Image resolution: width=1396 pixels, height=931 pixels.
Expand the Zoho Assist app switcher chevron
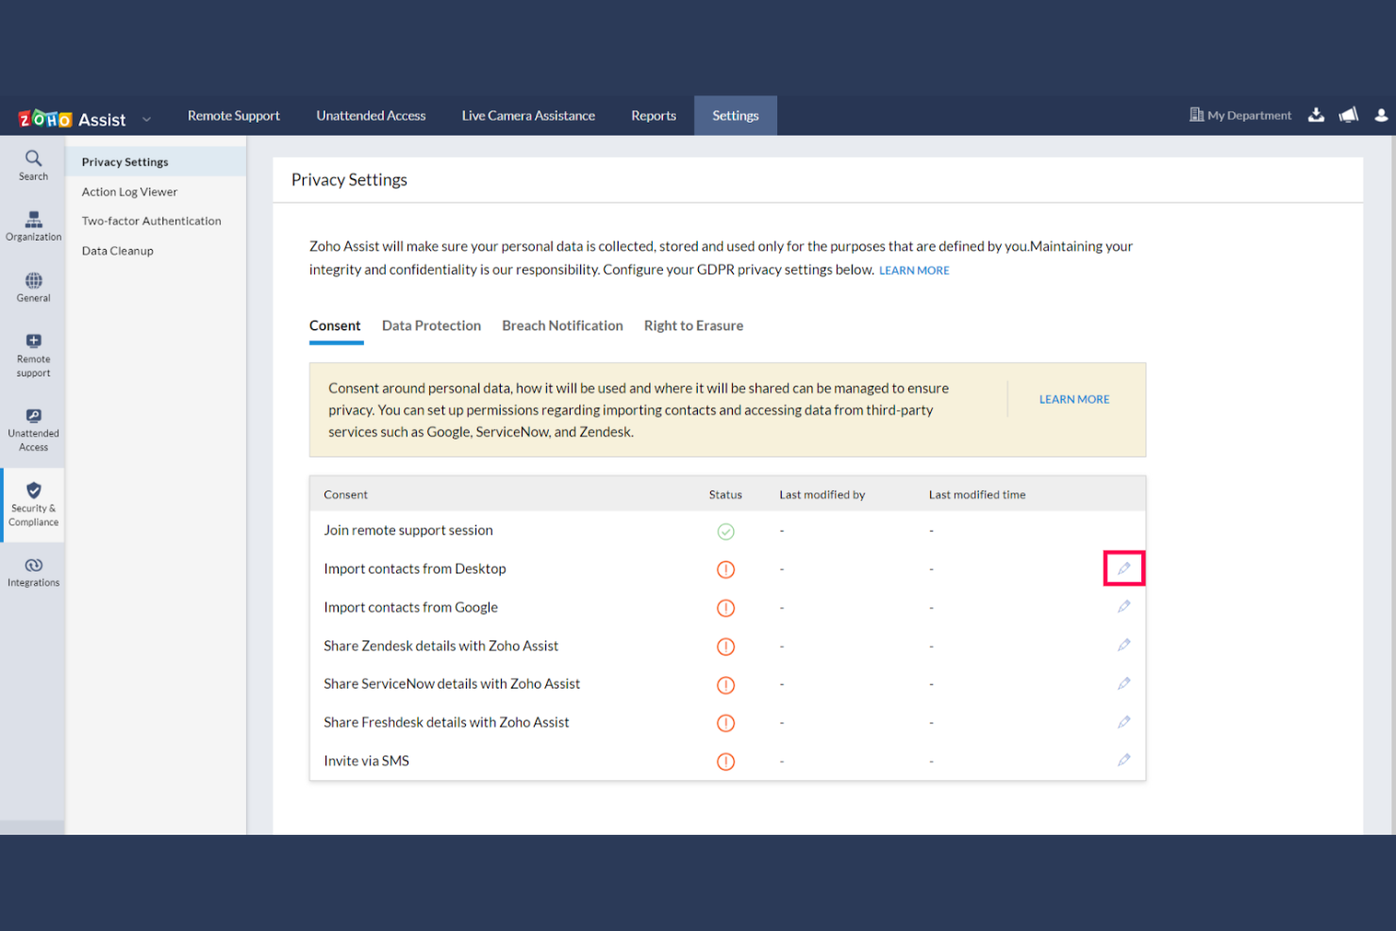(146, 119)
